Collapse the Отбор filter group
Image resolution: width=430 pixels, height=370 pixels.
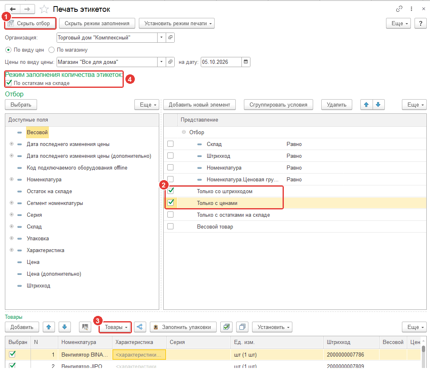(184, 132)
